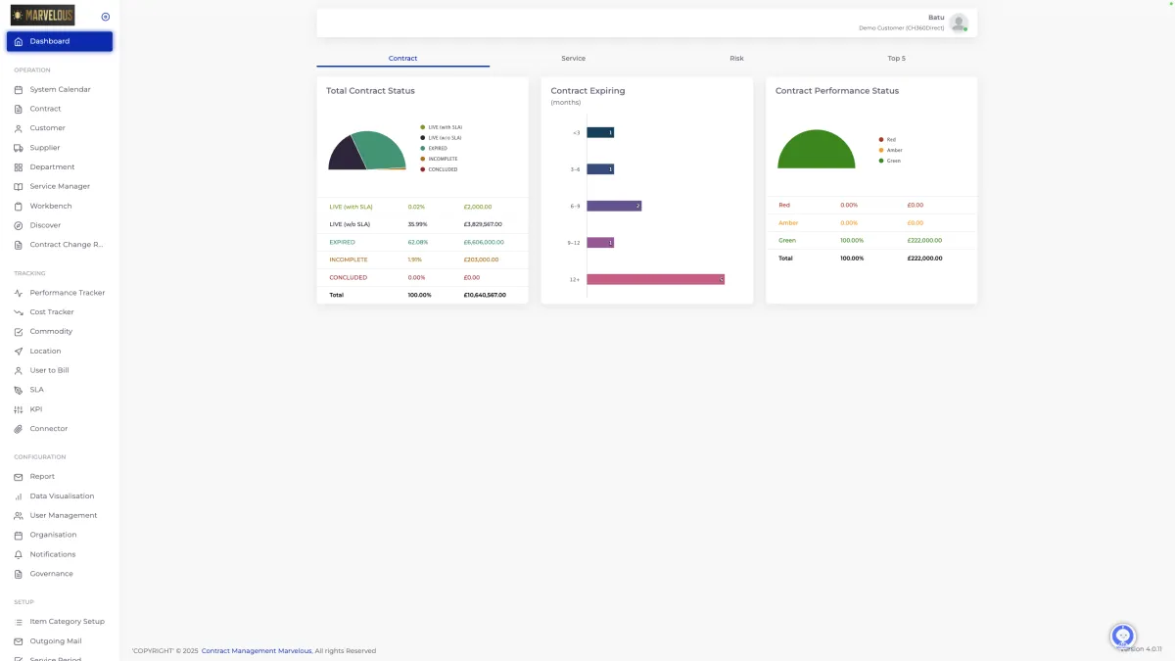This screenshot has width=1175, height=661.
Task: Click the Dashboard button in sidebar
Action: [60, 41]
